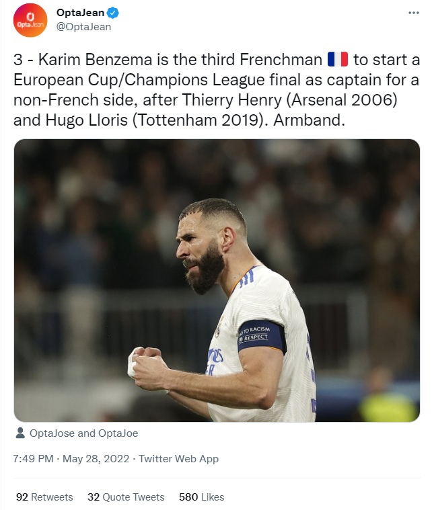This screenshot has height=510, width=432.
Task: Click the Thierry Henry mention in the tweet text
Action: pyautogui.click(x=231, y=100)
